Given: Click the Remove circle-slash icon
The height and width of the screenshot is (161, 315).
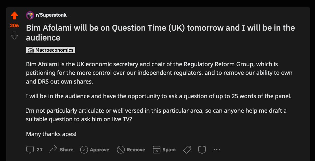Looking at the screenshot, I should pyautogui.click(x=121, y=150).
